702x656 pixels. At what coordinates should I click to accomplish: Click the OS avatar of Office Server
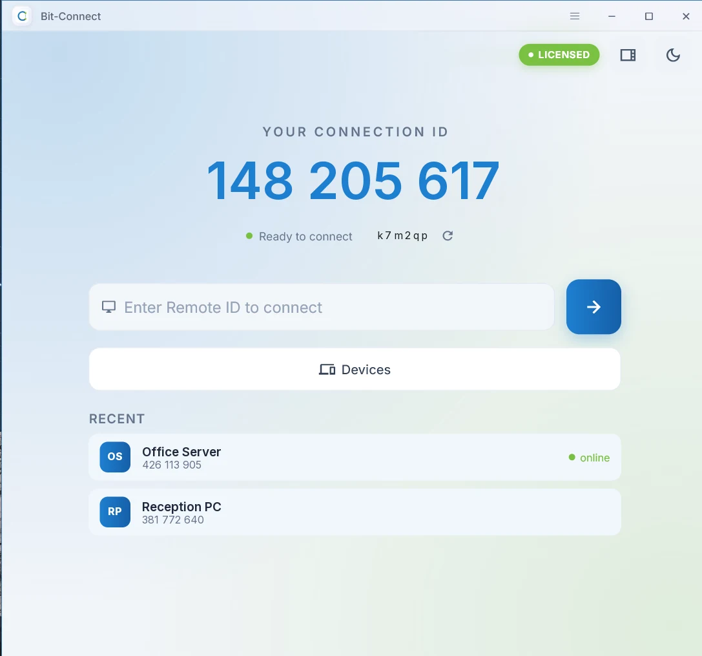(115, 456)
